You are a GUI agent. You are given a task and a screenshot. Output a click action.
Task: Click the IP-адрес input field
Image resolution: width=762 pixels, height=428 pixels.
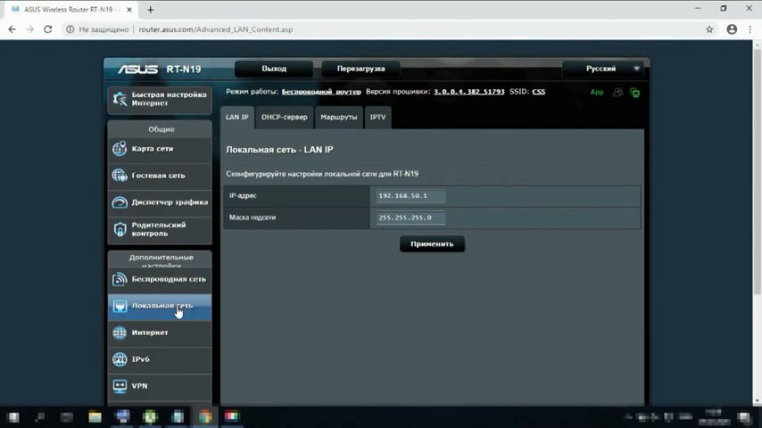(410, 196)
